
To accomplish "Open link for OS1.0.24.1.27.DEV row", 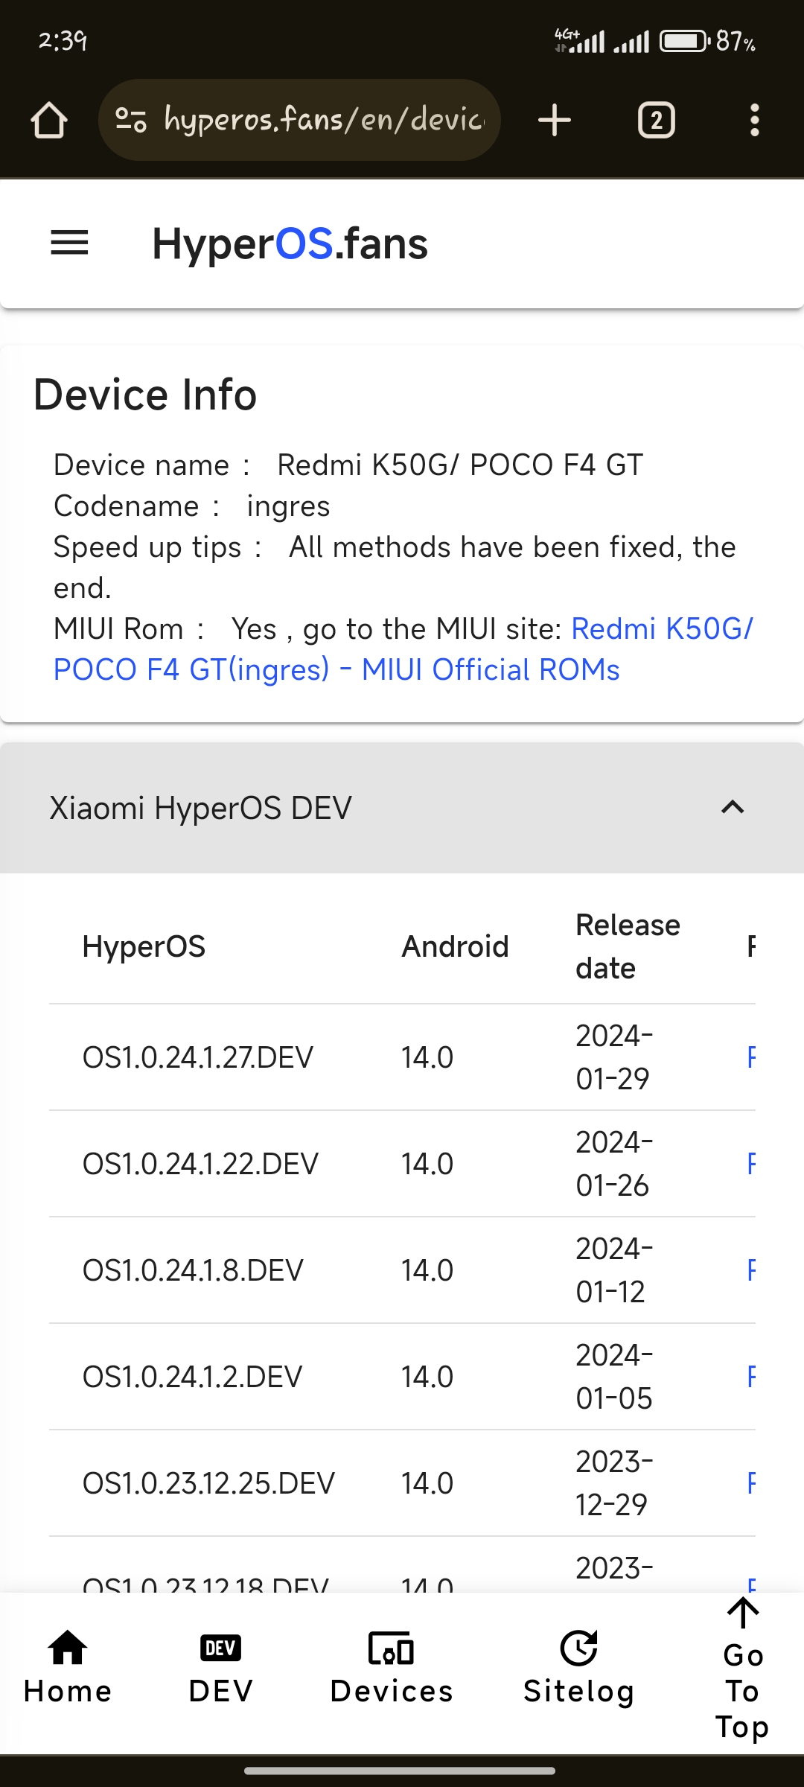I will point(751,1057).
